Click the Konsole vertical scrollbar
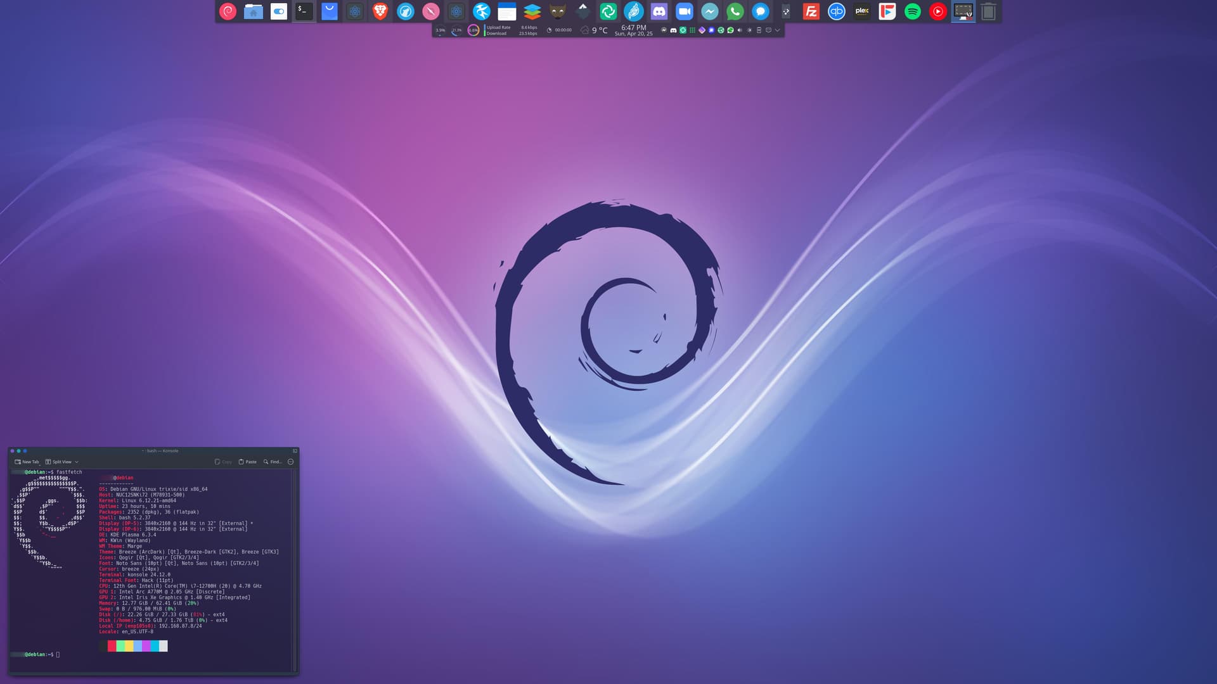Image resolution: width=1217 pixels, height=684 pixels. (294, 570)
